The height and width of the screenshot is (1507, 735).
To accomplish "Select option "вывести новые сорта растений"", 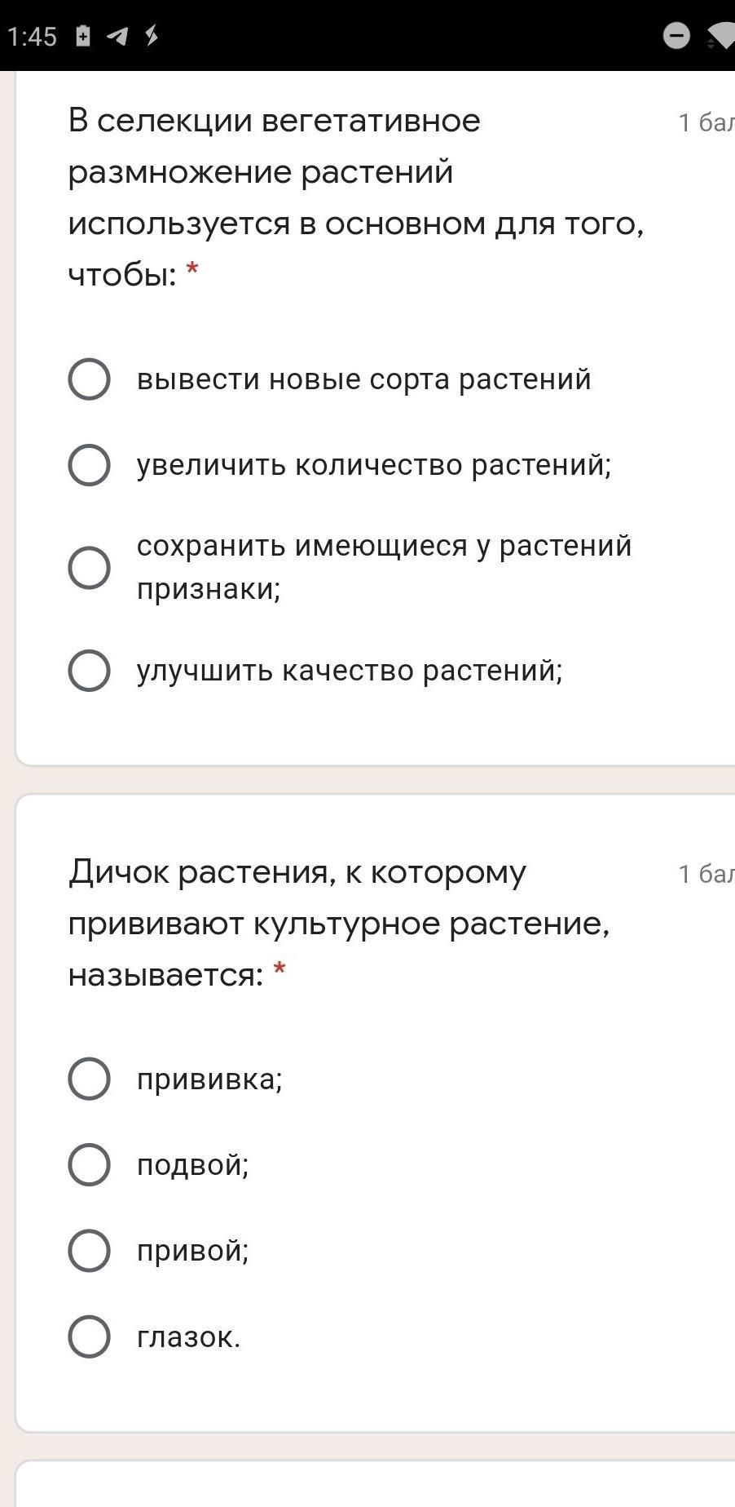I will tap(90, 379).
